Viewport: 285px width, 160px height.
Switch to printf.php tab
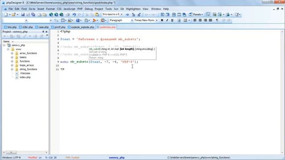58,27
